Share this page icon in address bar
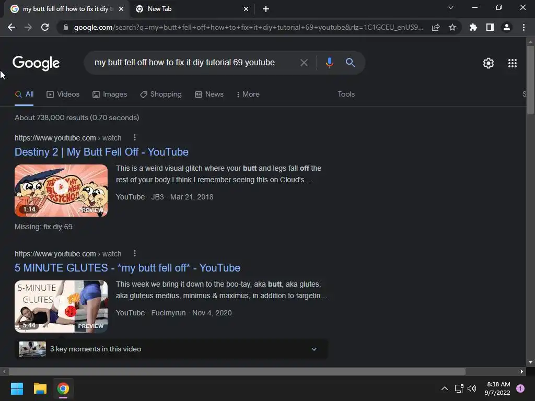This screenshot has width=535, height=401. point(436,27)
